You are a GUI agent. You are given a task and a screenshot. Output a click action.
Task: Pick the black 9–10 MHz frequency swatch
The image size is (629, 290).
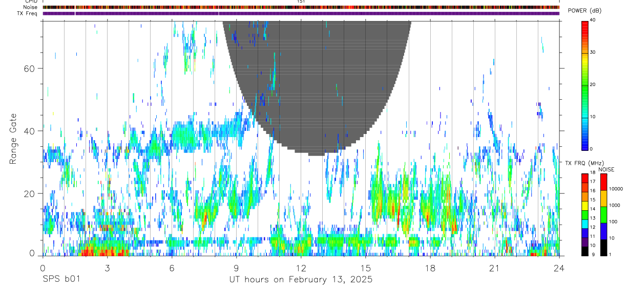click(x=585, y=251)
